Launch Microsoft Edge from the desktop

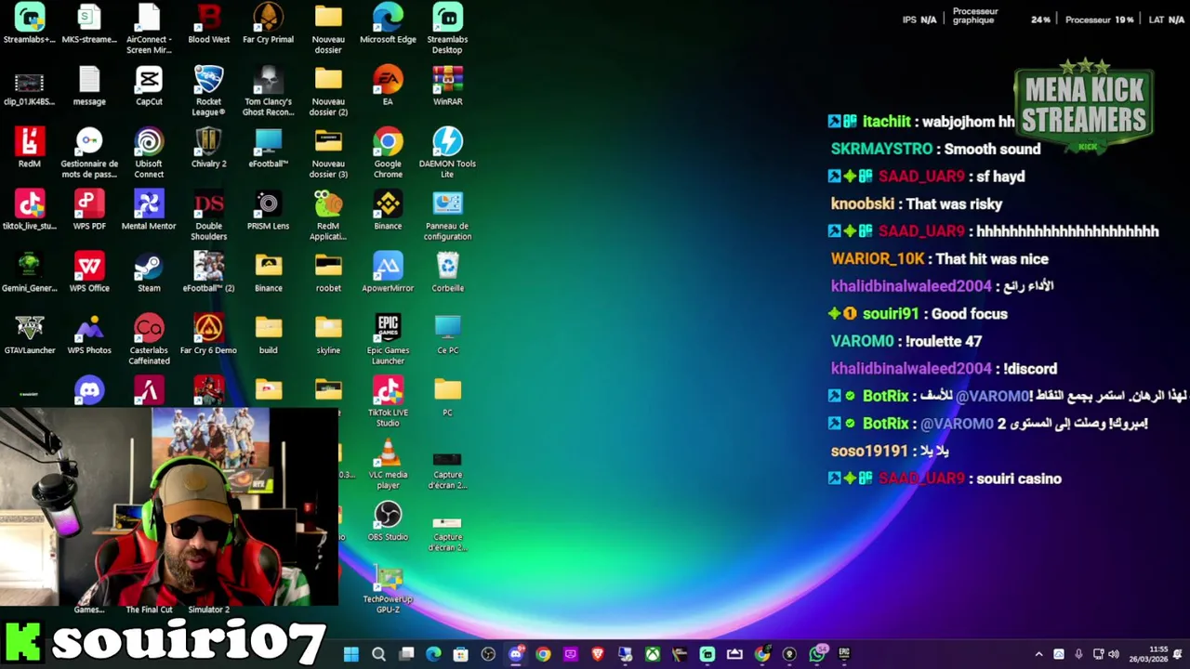388,24
